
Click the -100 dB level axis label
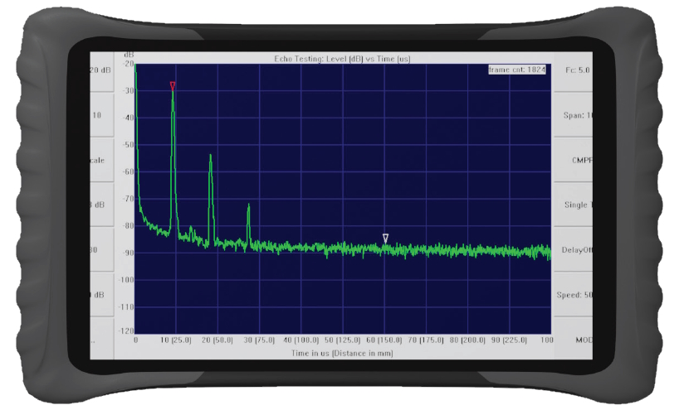point(125,280)
